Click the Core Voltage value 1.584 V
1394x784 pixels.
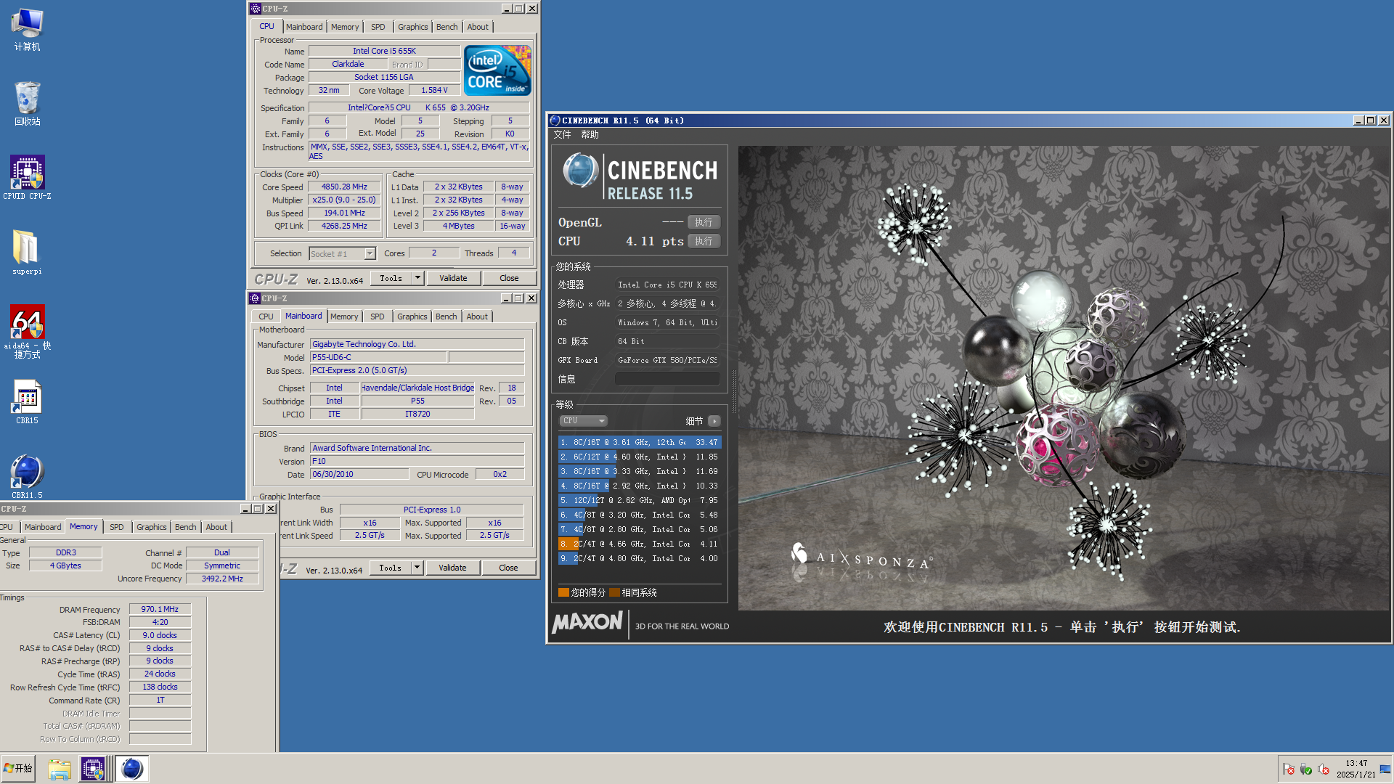point(434,90)
